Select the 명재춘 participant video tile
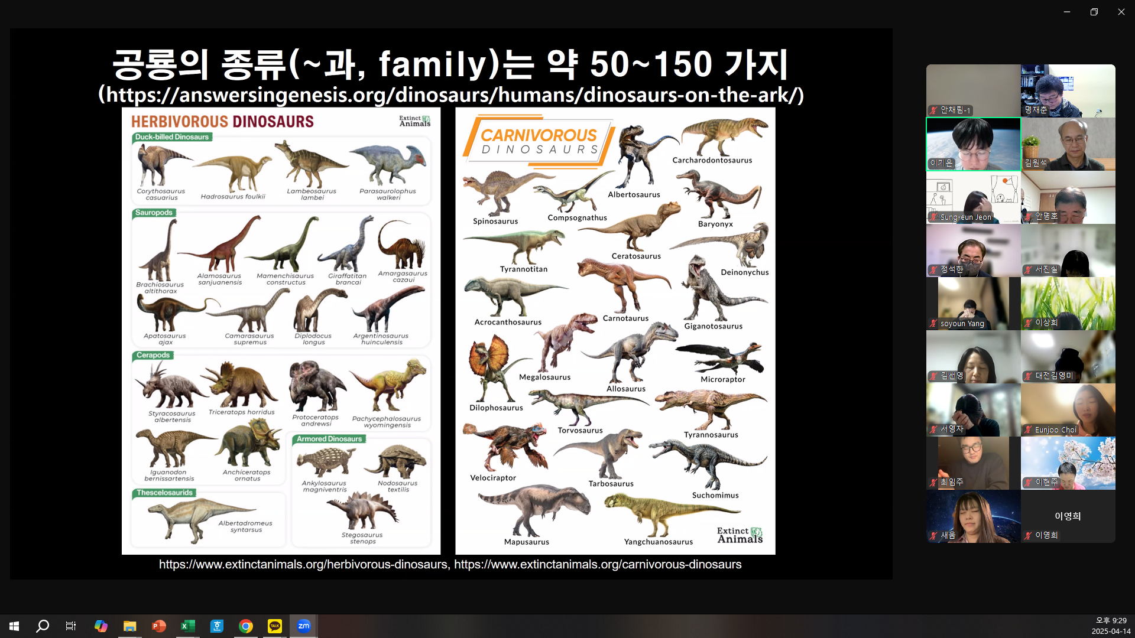 tap(1068, 91)
